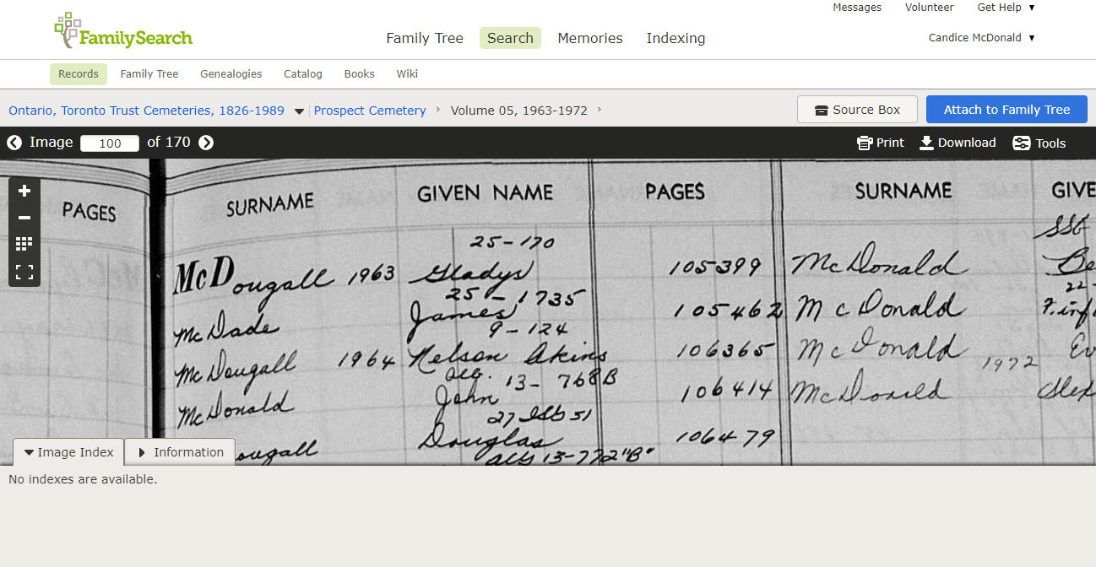The height and width of the screenshot is (567, 1096).
Task: Expand the Information panel
Action: point(180,452)
